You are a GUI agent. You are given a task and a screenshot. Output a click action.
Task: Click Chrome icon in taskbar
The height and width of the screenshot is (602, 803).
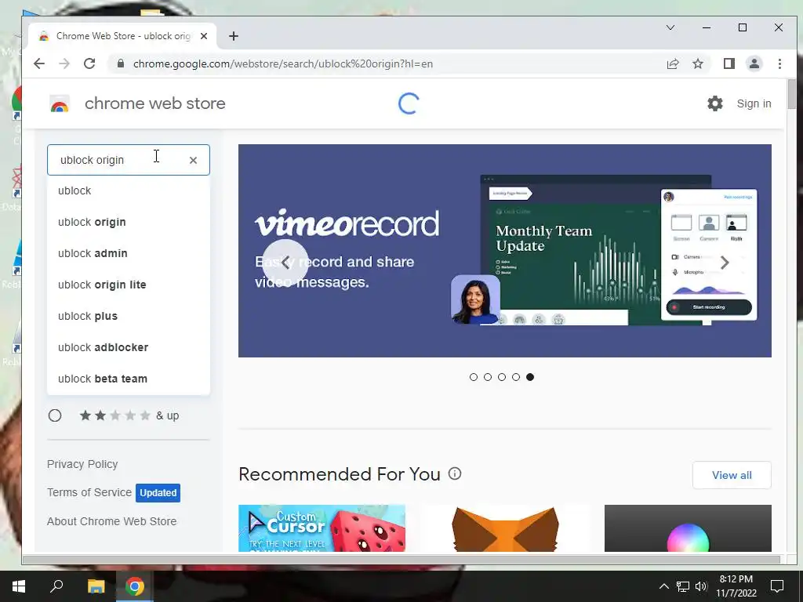[135, 586]
